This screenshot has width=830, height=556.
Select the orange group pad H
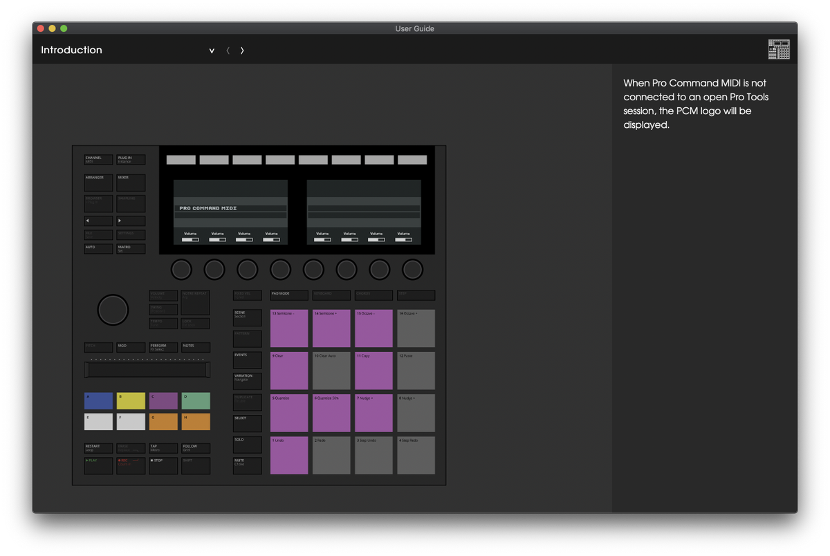pos(196,422)
